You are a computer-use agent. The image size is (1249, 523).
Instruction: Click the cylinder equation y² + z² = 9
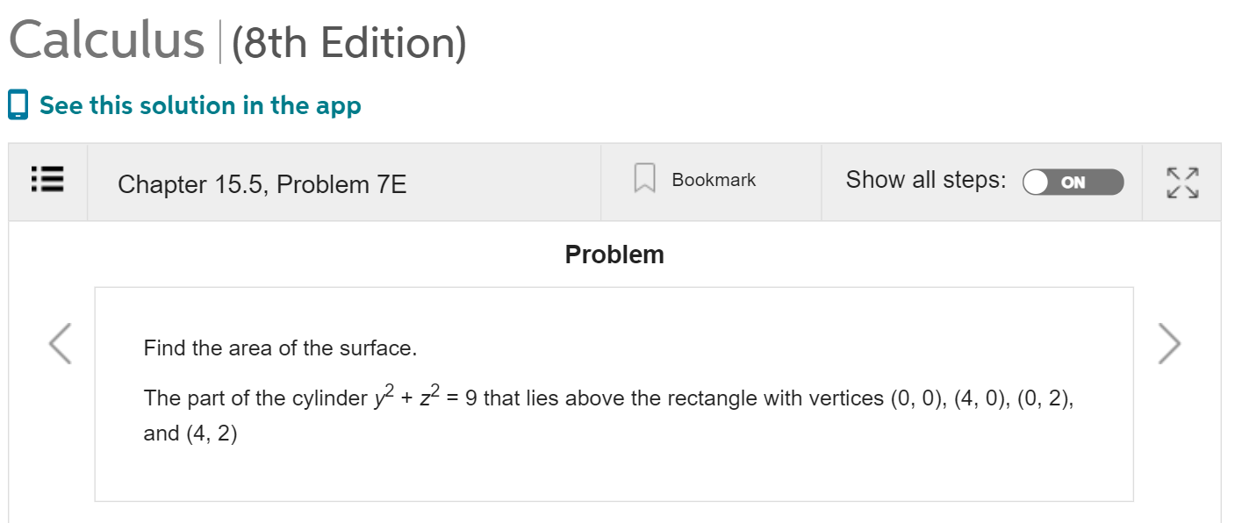[x=425, y=398]
